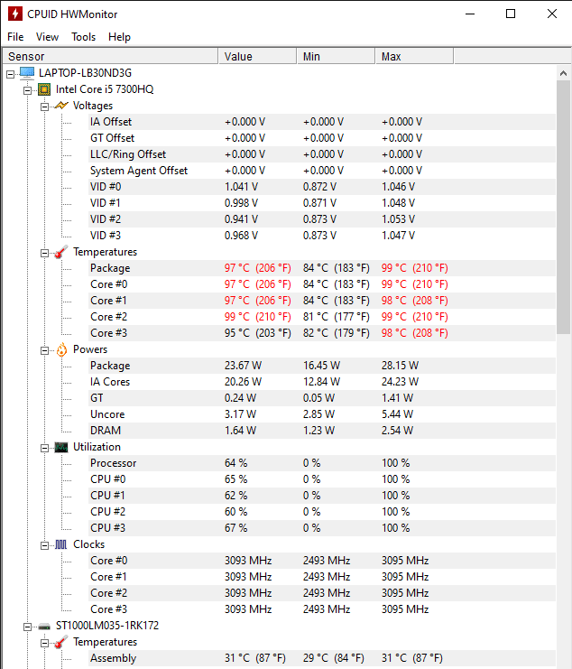Click the Voltages lightning icon
The image size is (572, 669).
[x=61, y=106]
